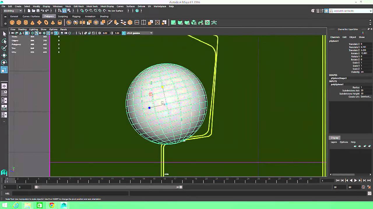The width and height of the screenshot is (373, 209).
Task: Click the Windows Start button
Action: pos(5,206)
